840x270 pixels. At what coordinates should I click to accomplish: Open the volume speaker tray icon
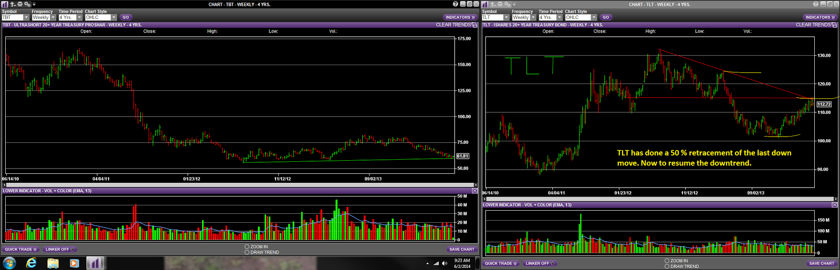(x=445, y=263)
